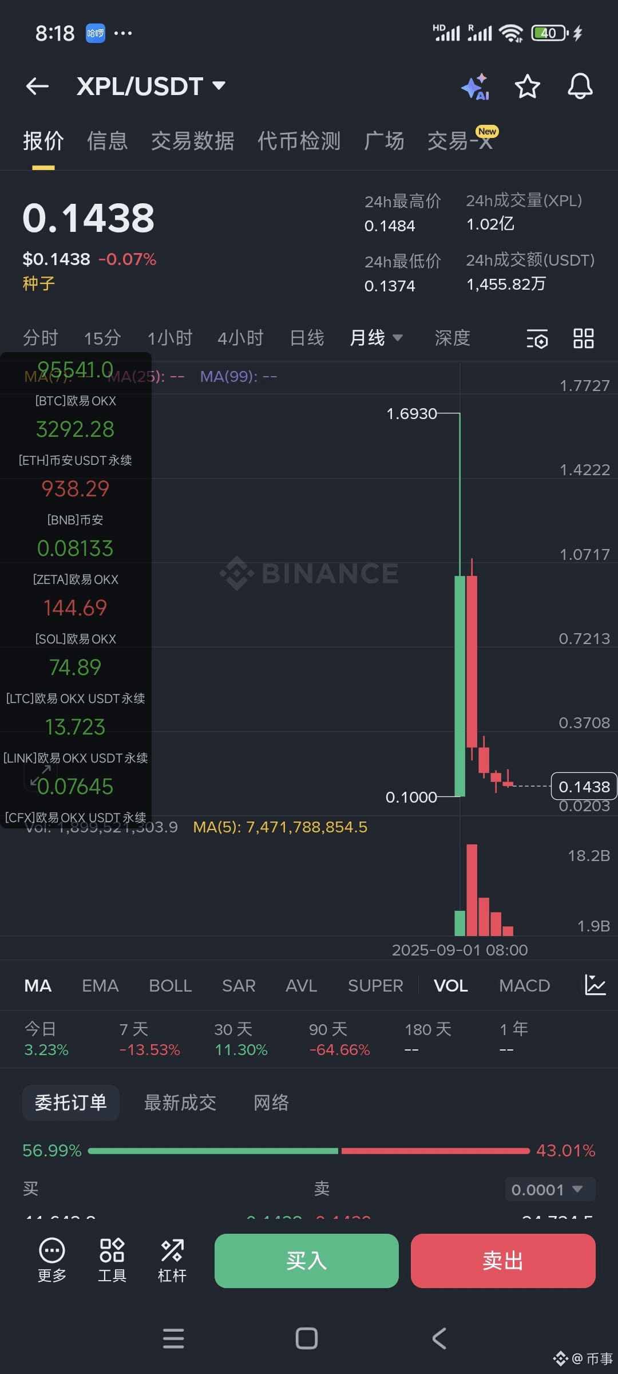Tap the 3292.28 ETH ticker price
The image size is (618, 1374).
[76, 429]
